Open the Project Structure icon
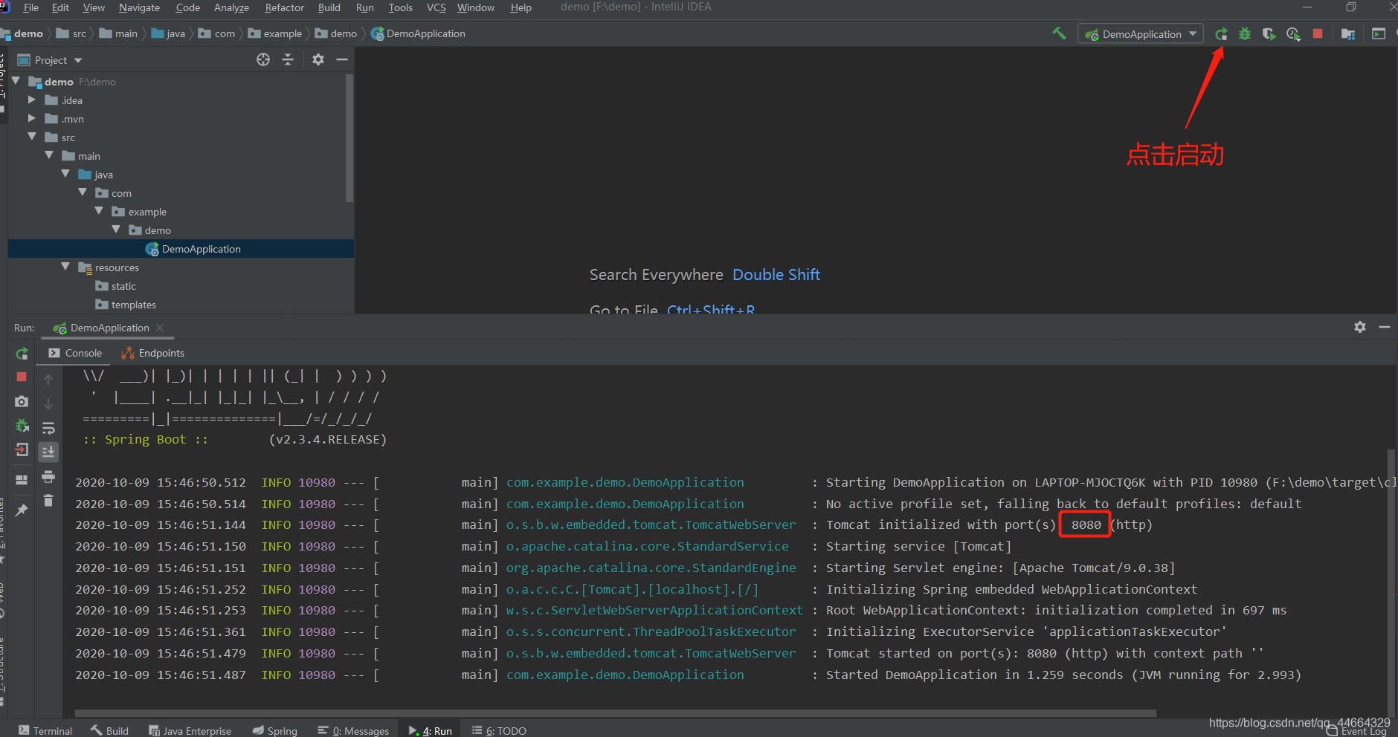This screenshot has width=1398, height=737. 1347,34
